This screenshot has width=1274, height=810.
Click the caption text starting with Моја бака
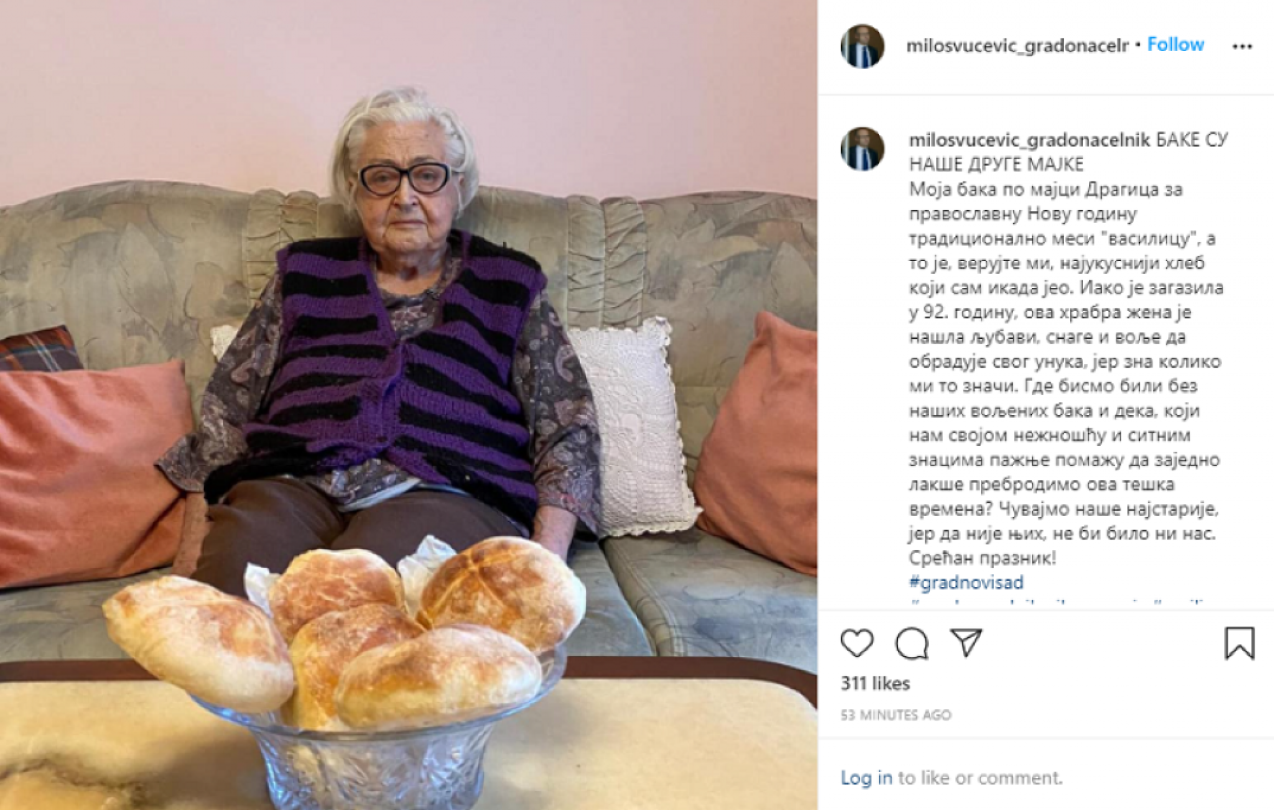click(x=1066, y=374)
